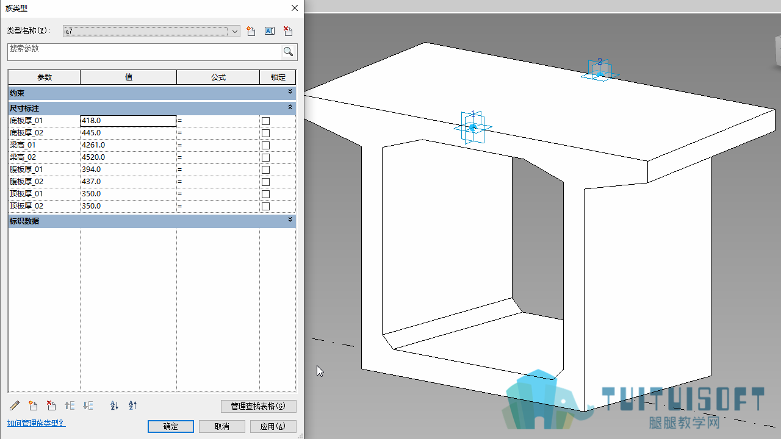Image resolution: width=781 pixels, height=439 pixels.
Task: Move parameter down with the arrow icon
Action: 88,405
